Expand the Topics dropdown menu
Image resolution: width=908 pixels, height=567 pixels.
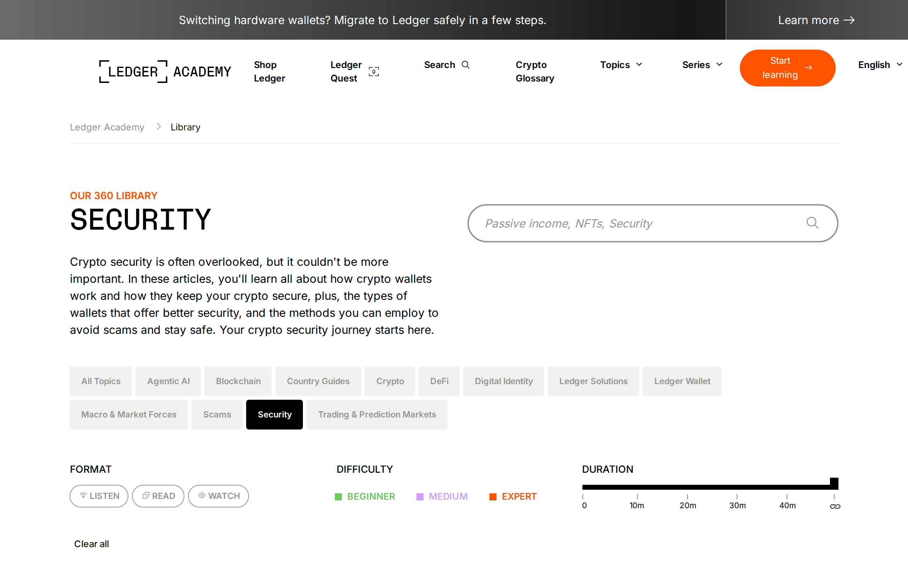point(621,65)
